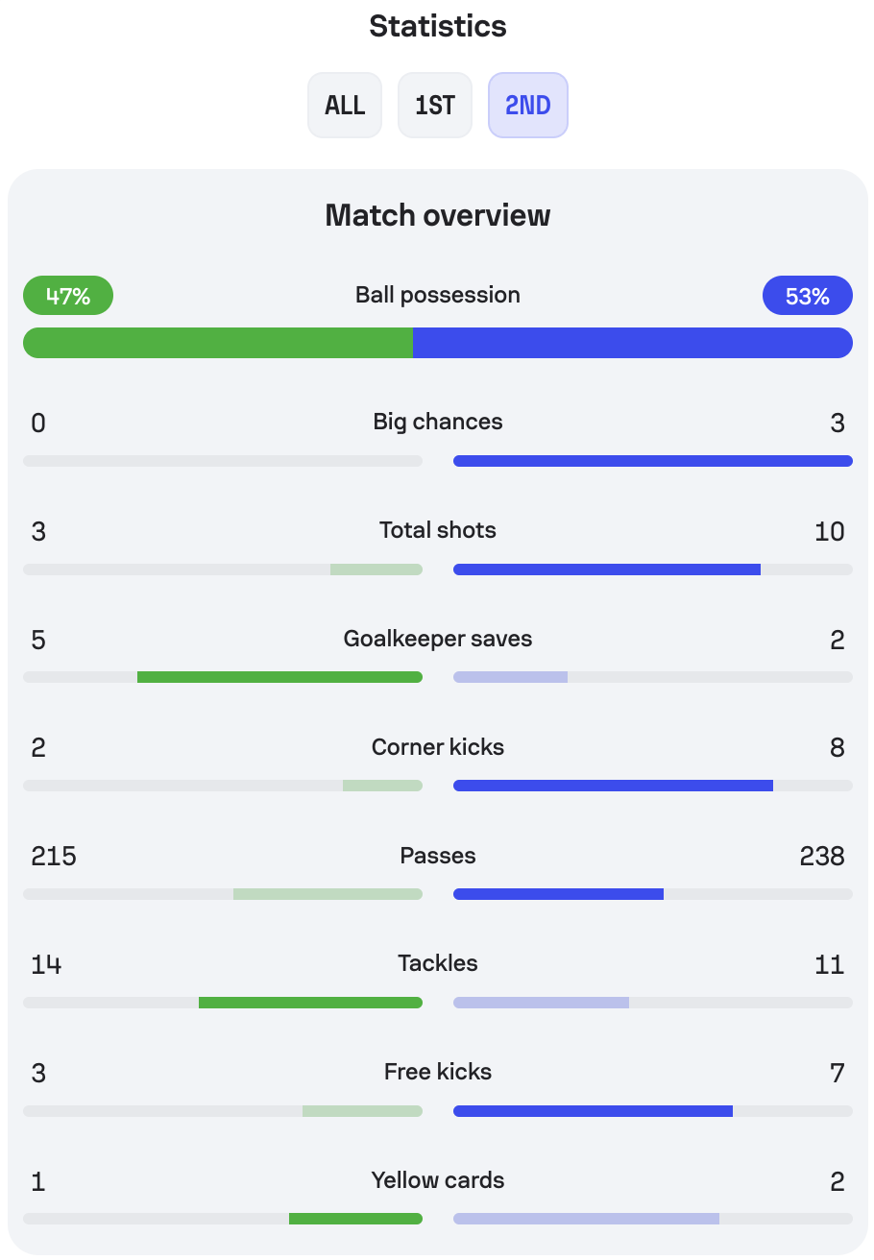Click the blue segment of possession bar
Image resolution: width=874 pixels, height=1260 pixels.
coord(633,343)
